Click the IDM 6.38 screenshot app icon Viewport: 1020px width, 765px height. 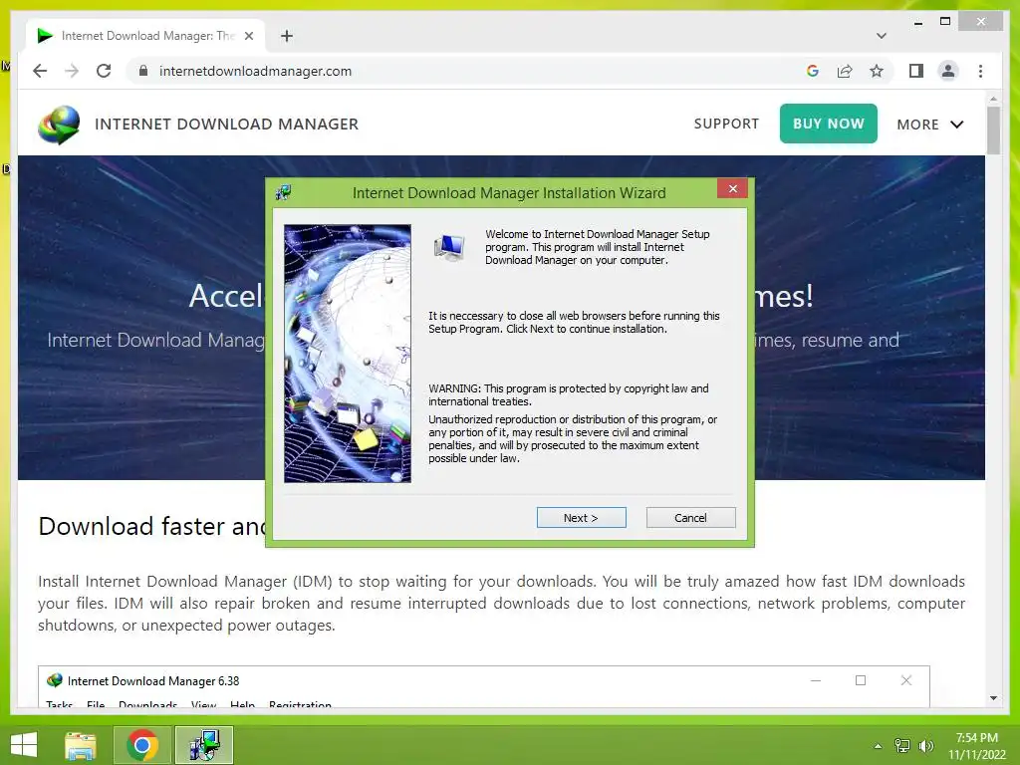[x=55, y=680]
